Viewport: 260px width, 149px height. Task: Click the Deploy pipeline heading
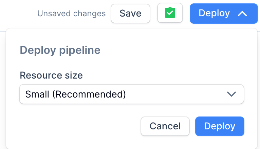(x=60, y=50)
